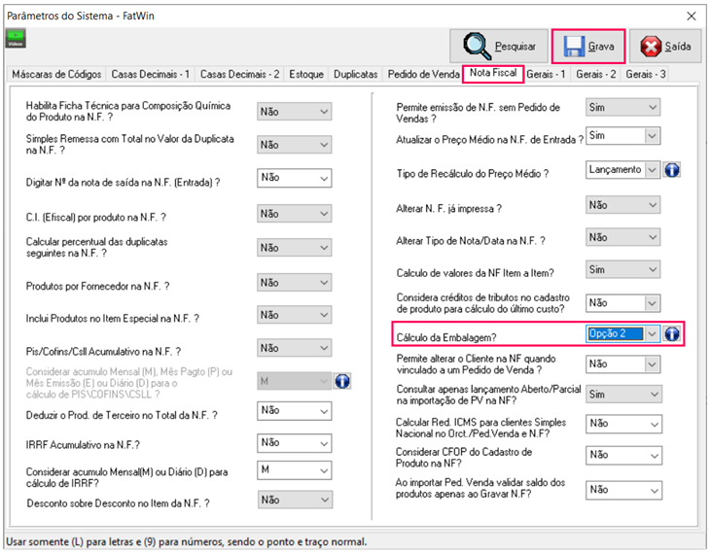The height and width of the screenshot is (553, 711).
Task: Click info icon beside Tipo de Recálculo dropdown
Action: point(671,169)
